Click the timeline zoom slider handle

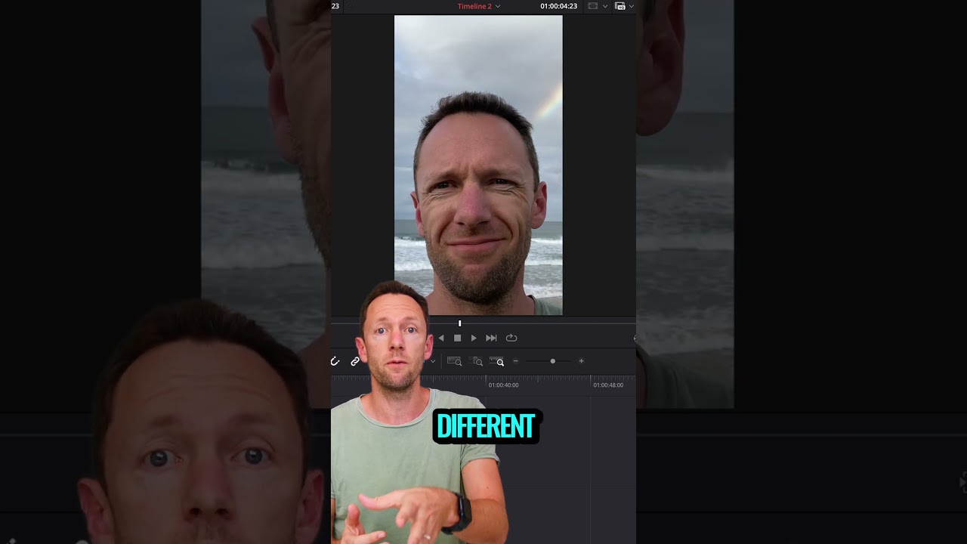tap(553, 361)
